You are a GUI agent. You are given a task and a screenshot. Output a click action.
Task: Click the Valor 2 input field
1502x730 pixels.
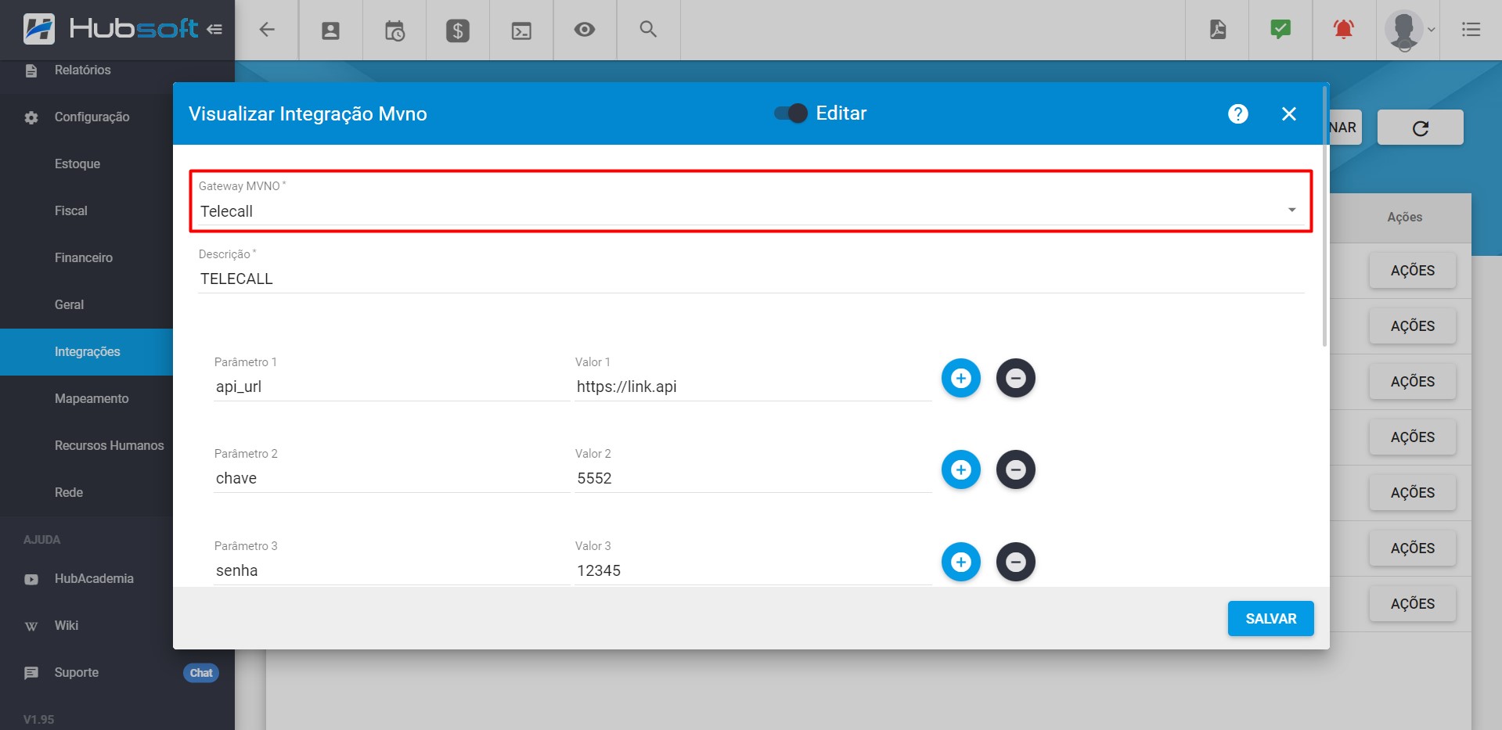tap(751, 478)
